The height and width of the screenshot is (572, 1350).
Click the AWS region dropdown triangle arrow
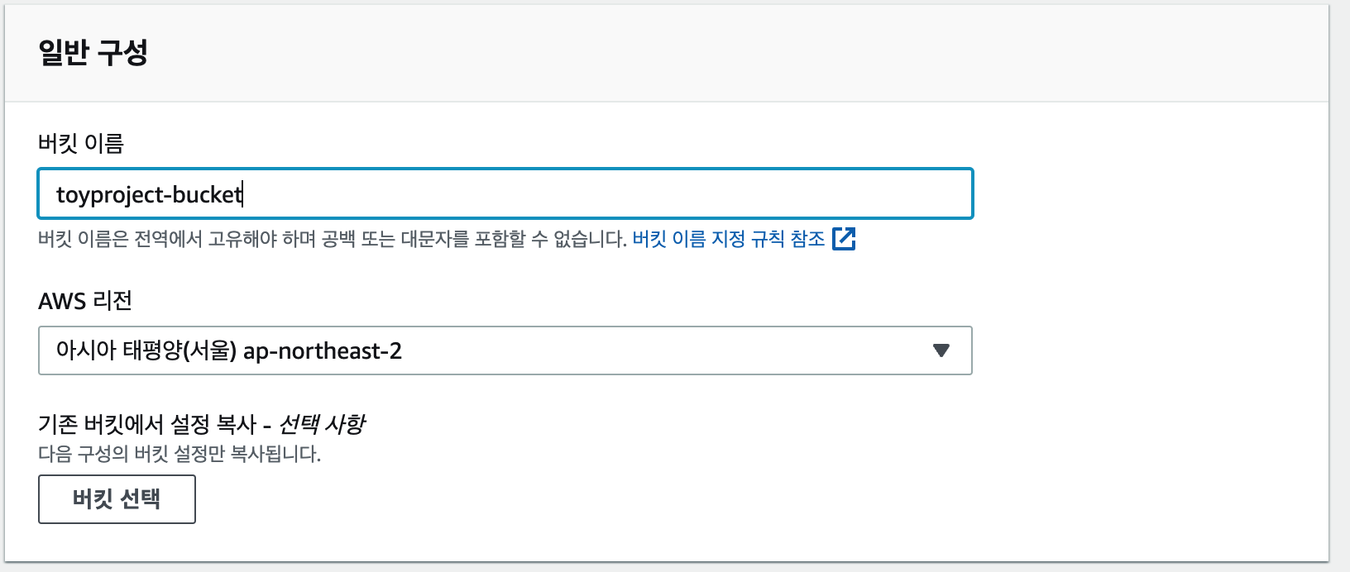point(941,350)
